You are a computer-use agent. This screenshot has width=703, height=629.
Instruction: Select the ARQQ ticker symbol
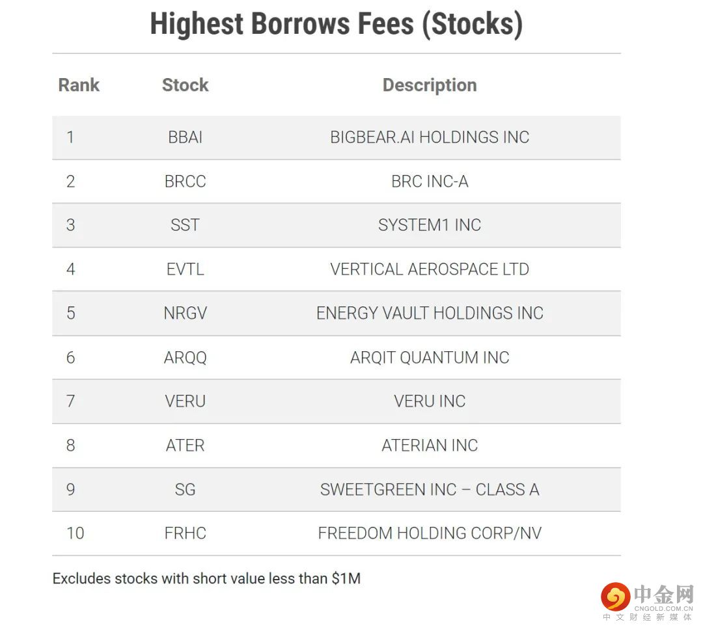[185, 357]
